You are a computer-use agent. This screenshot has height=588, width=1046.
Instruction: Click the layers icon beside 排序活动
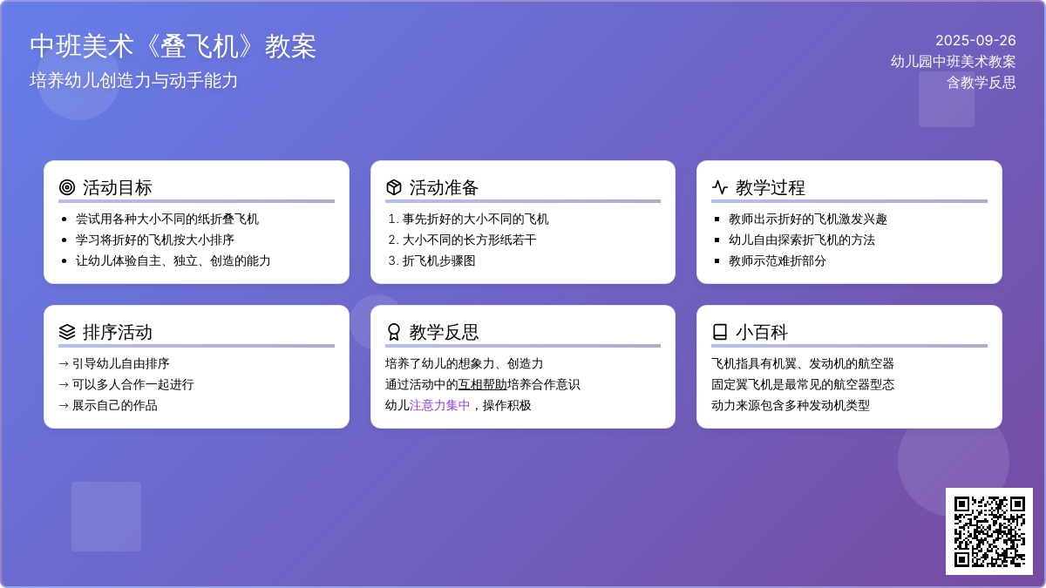(67, 332)
